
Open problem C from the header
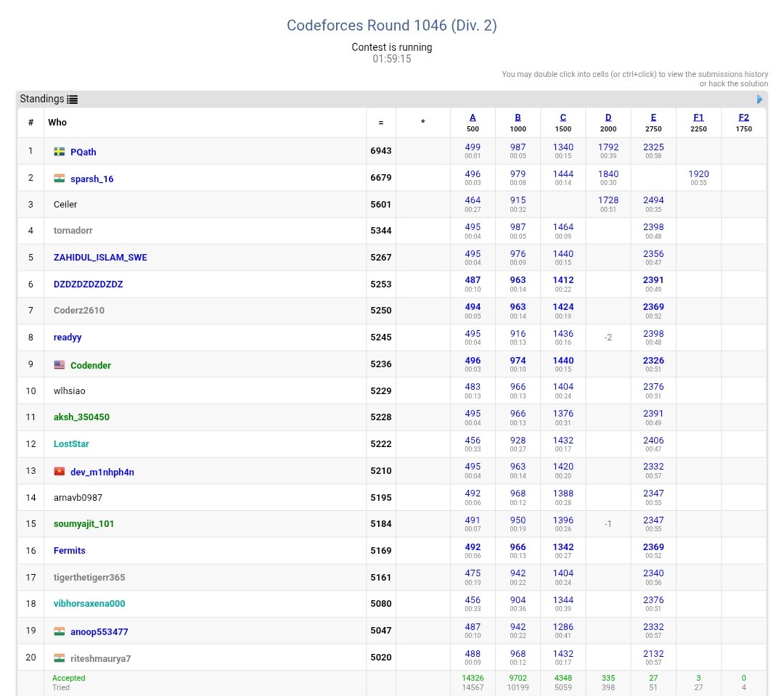click(x=563, y=118)
